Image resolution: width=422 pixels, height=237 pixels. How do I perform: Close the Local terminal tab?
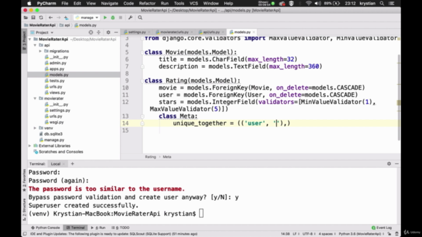(64, 164)
